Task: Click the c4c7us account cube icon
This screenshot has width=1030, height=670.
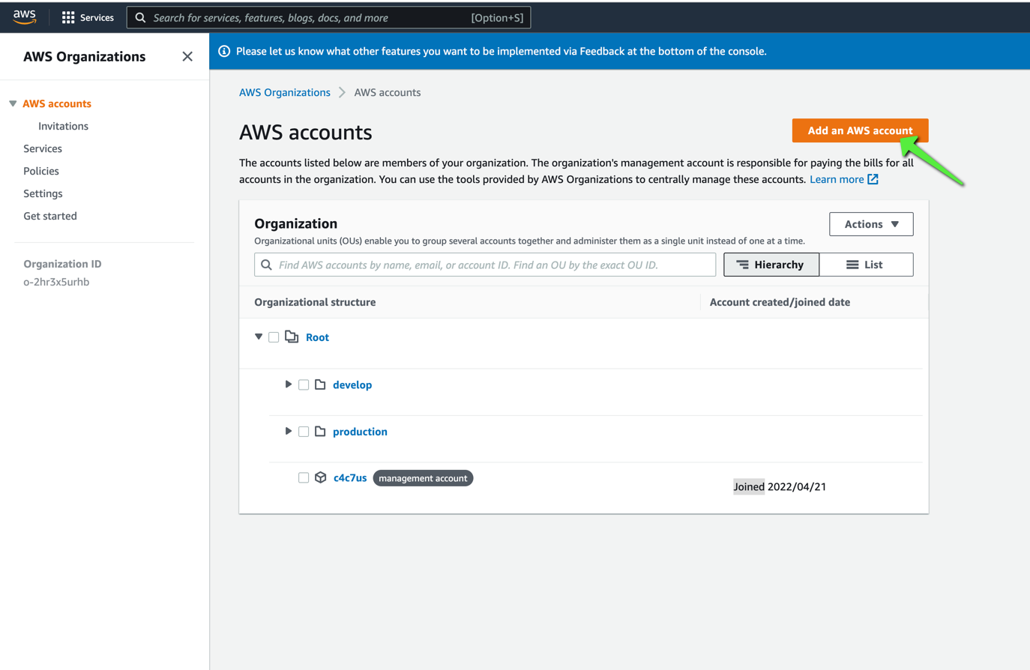Action: tap(321, 477)
